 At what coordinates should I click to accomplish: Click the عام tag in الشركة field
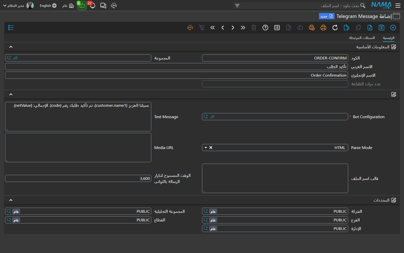pyautogui.click(x=213, y=212)
